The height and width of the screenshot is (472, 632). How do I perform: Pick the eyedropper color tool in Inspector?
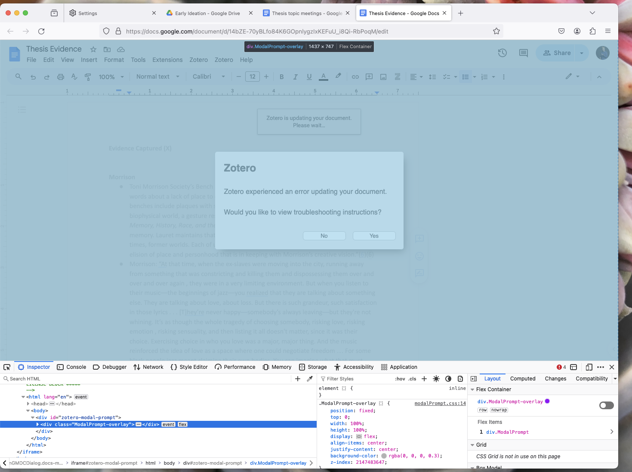(310, 379)
